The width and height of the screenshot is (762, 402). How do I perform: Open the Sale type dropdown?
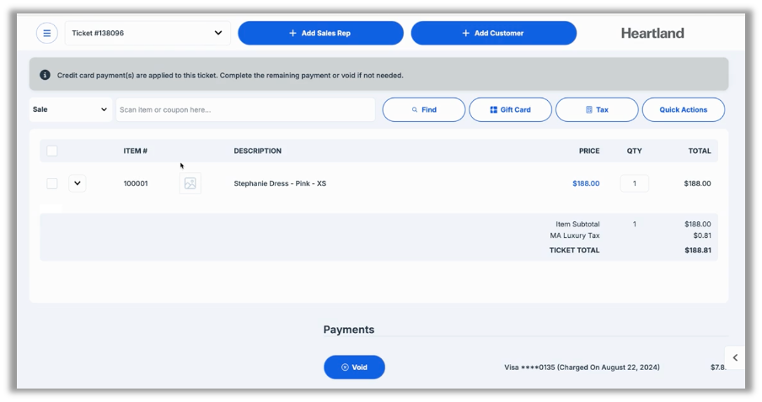point(70,109)
